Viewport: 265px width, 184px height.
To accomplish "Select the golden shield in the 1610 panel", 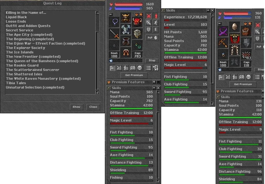I will click(138, 34).
